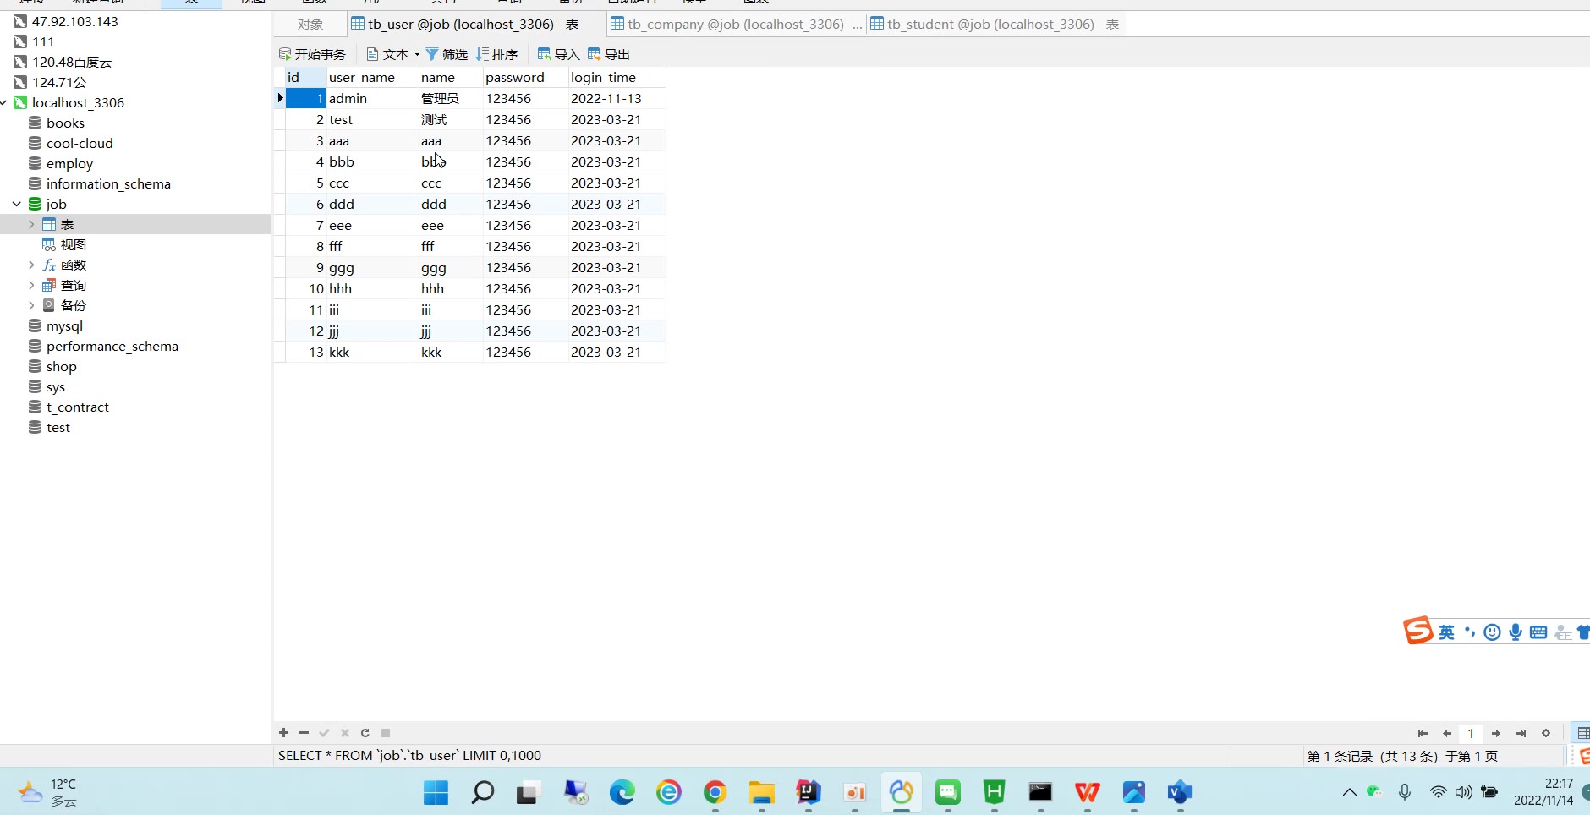This screenshot has height=815, width=1590.
Task: Switch to grid view in bottom corner
Action: 1583,733
